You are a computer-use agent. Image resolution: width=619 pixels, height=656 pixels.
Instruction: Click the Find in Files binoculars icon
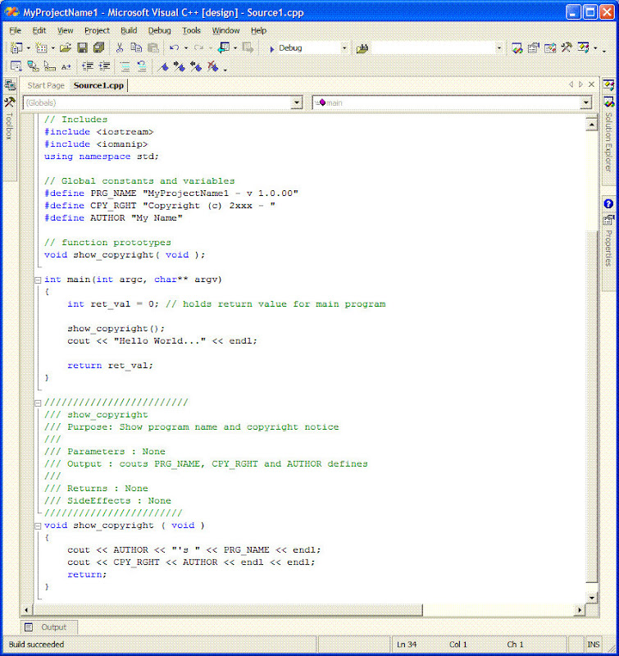[x=362, y=48]
